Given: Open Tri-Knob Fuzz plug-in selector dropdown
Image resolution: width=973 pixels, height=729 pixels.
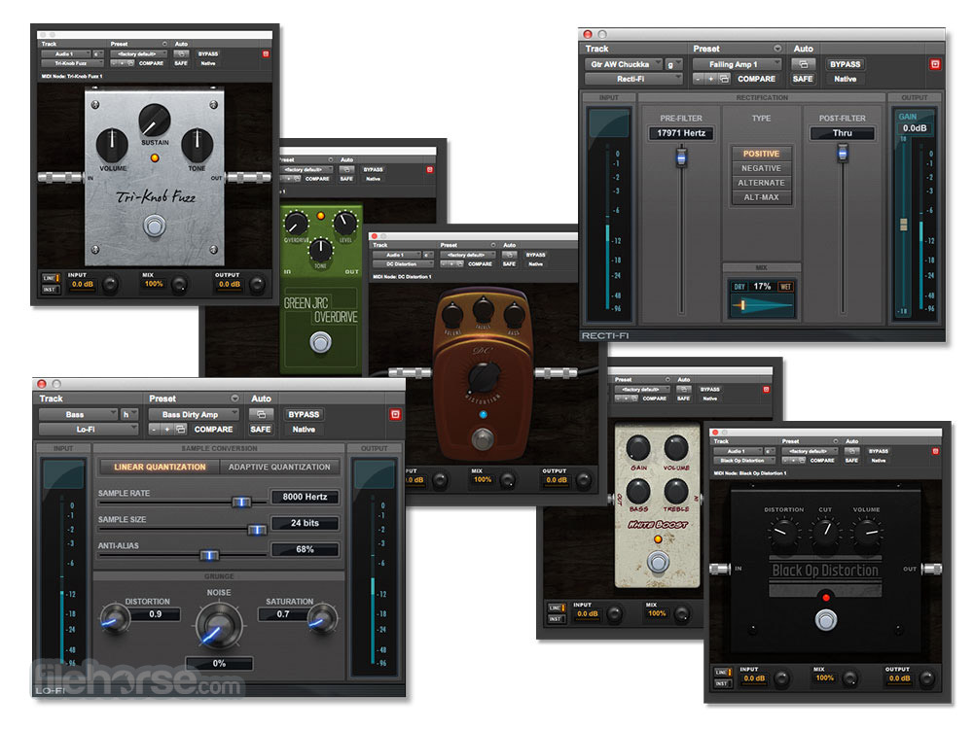Looking at the screenshot, I should click(72, 63).
